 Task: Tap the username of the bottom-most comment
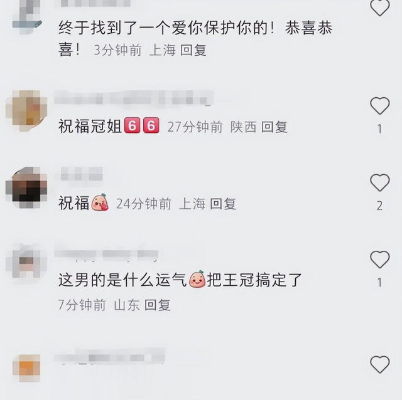click(110, 356)
